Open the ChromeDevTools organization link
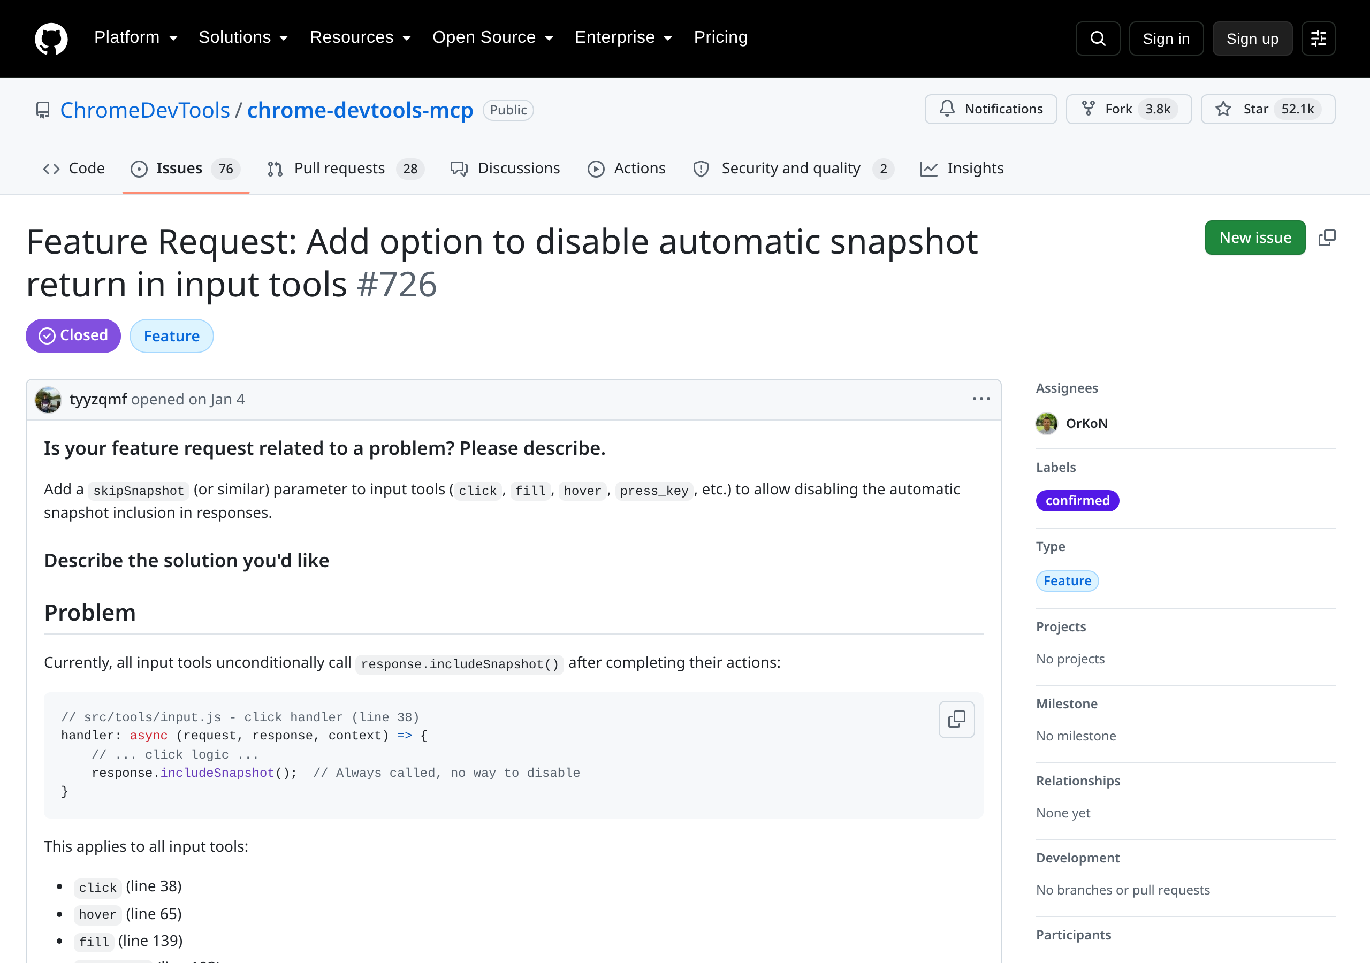 click(145, 110)
